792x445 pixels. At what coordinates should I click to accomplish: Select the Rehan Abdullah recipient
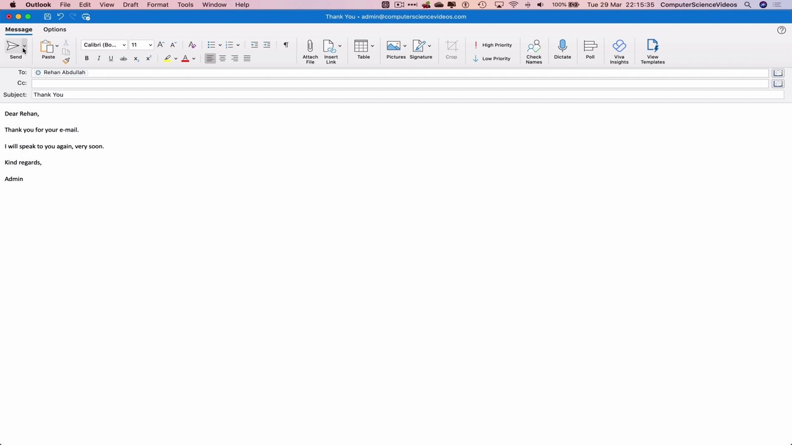[x=61, y=72]
